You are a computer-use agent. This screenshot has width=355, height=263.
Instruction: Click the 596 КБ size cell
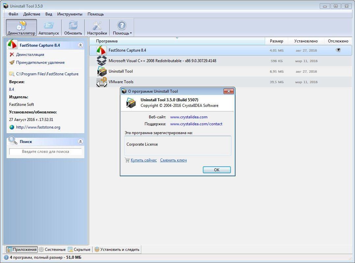[276, 61]
